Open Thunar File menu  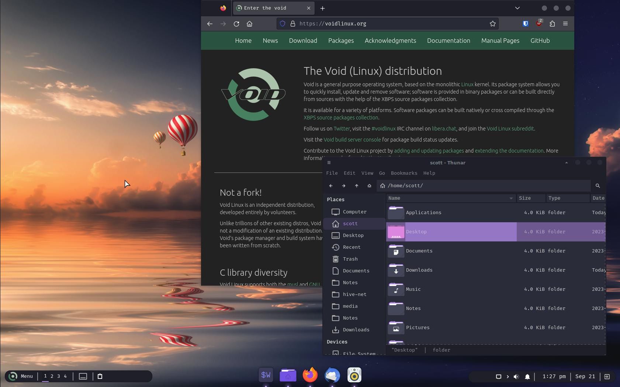point(332,173)
